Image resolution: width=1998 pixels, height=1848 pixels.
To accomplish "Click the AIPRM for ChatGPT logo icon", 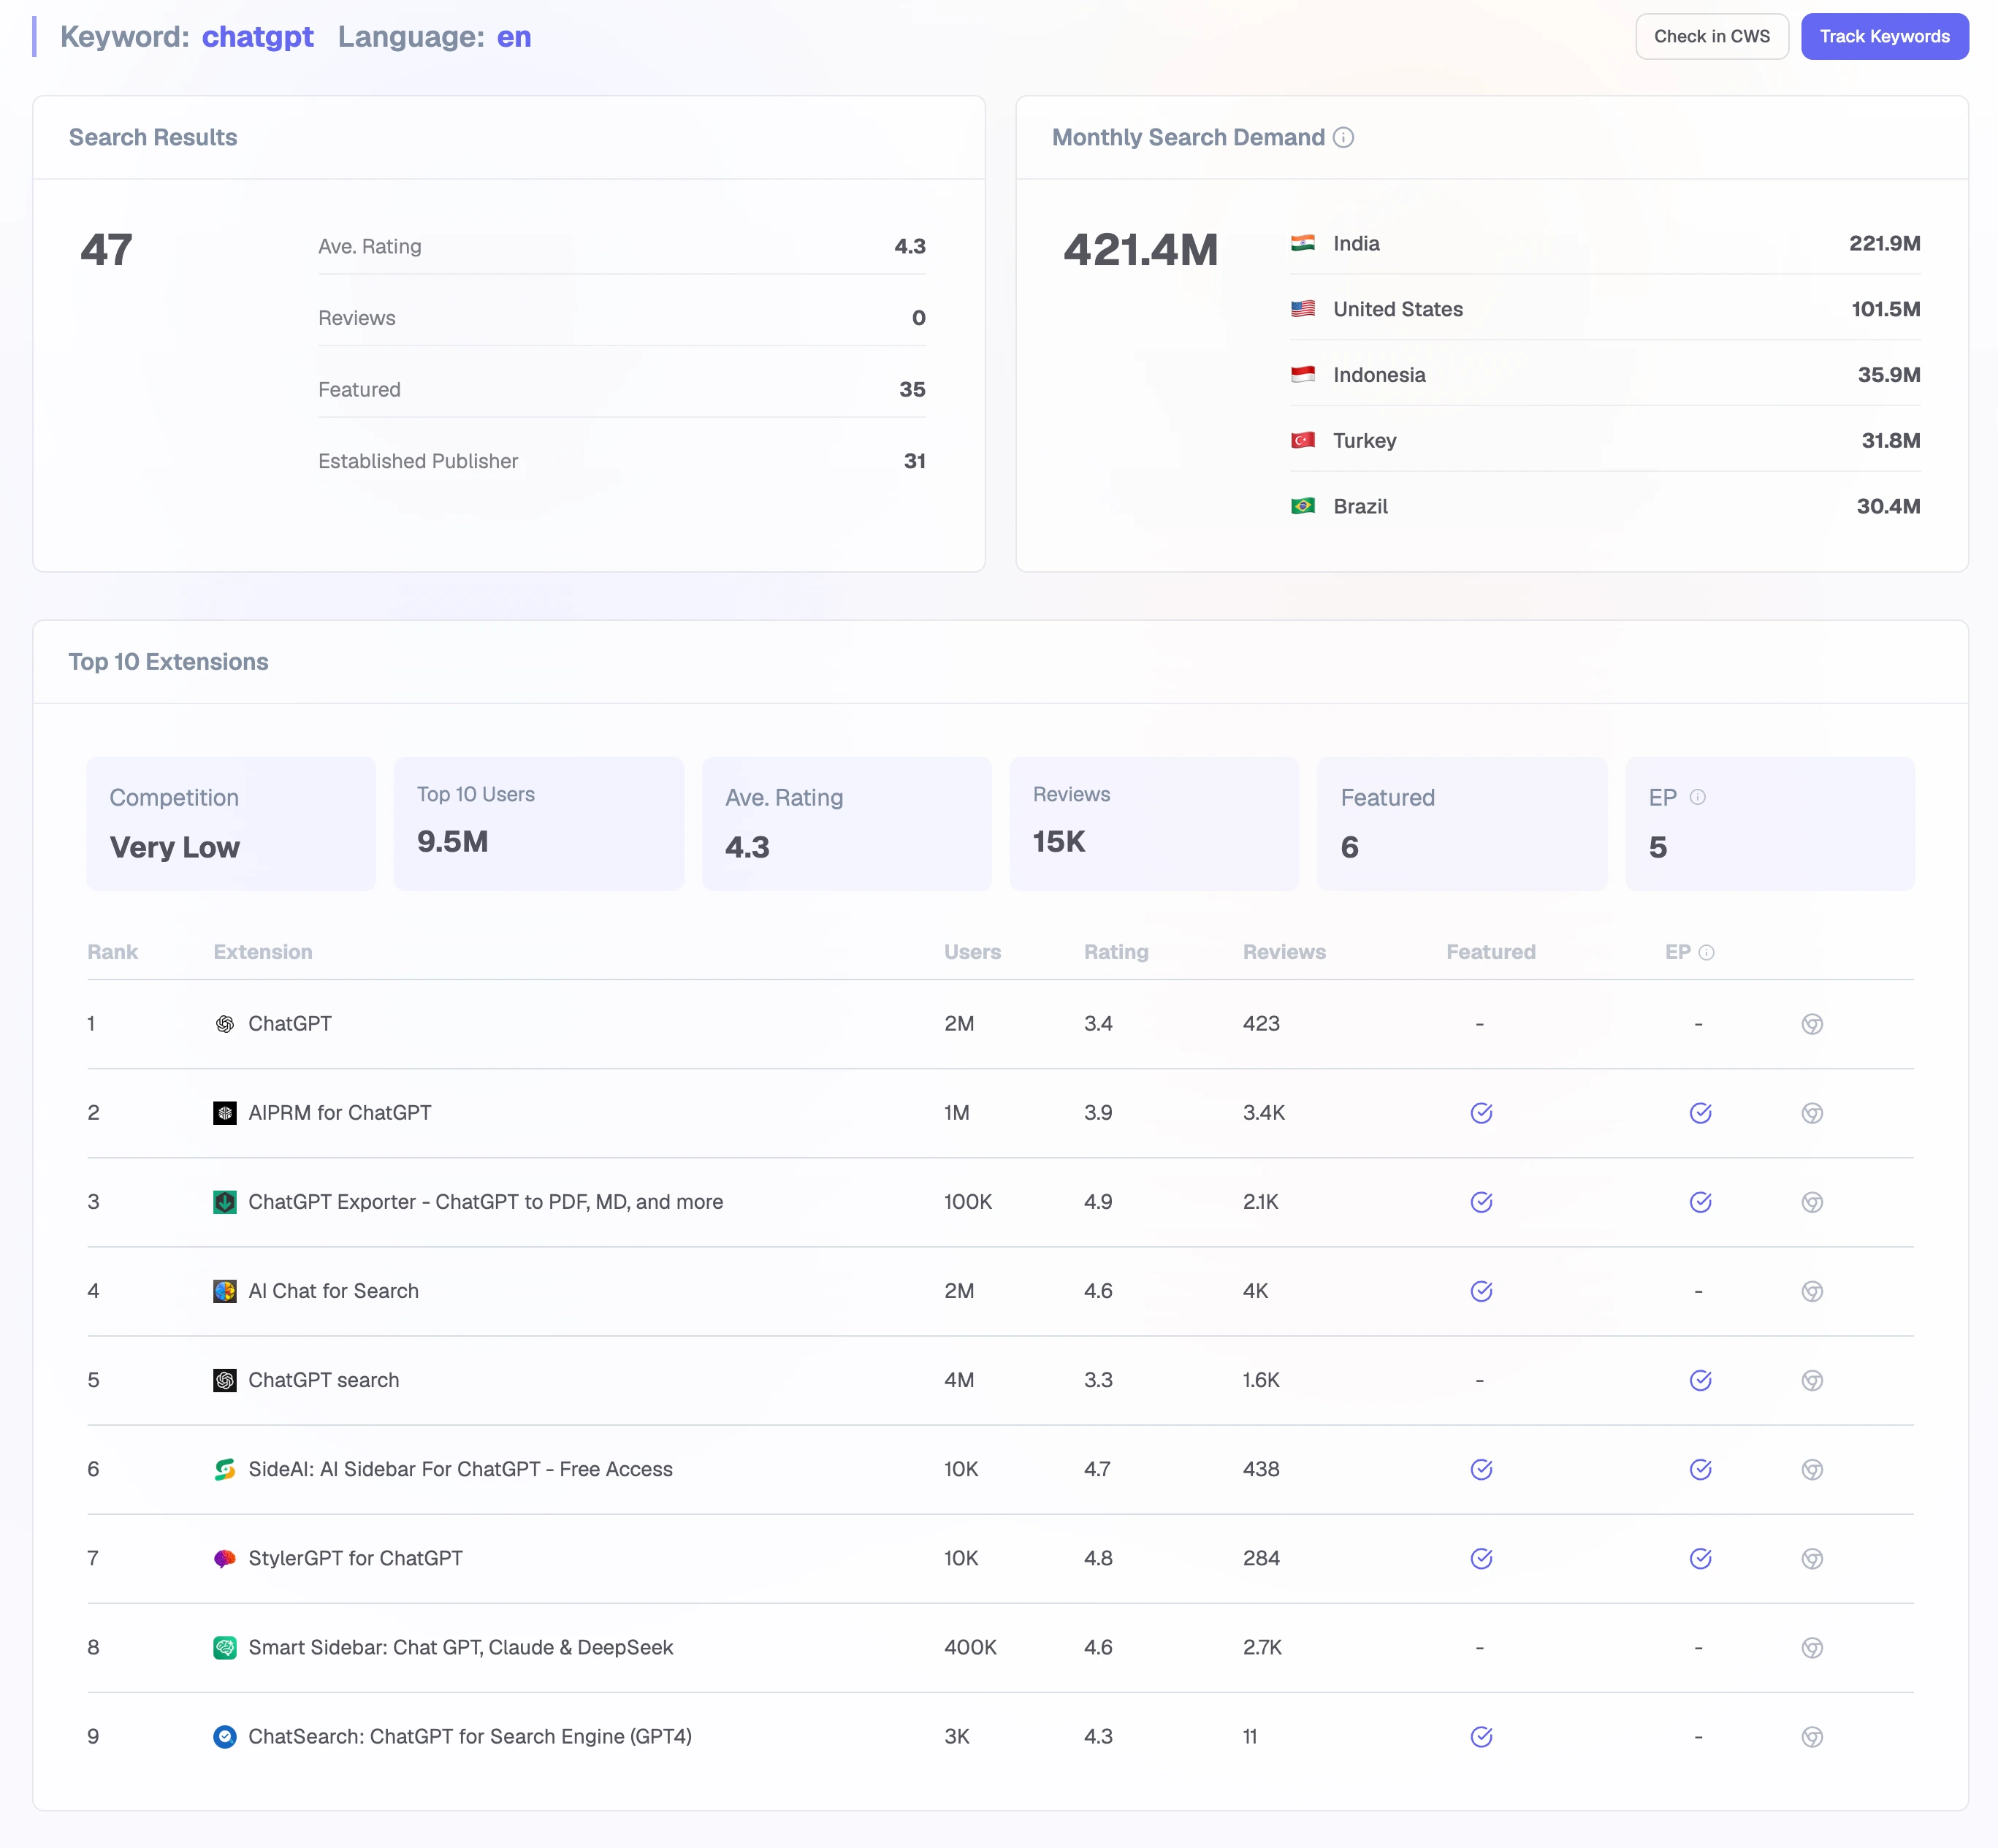I will coord(225,1113).
